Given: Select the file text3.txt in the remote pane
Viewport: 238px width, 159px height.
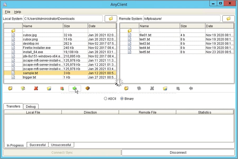Looking at the screenshot, I should point(145,43).
